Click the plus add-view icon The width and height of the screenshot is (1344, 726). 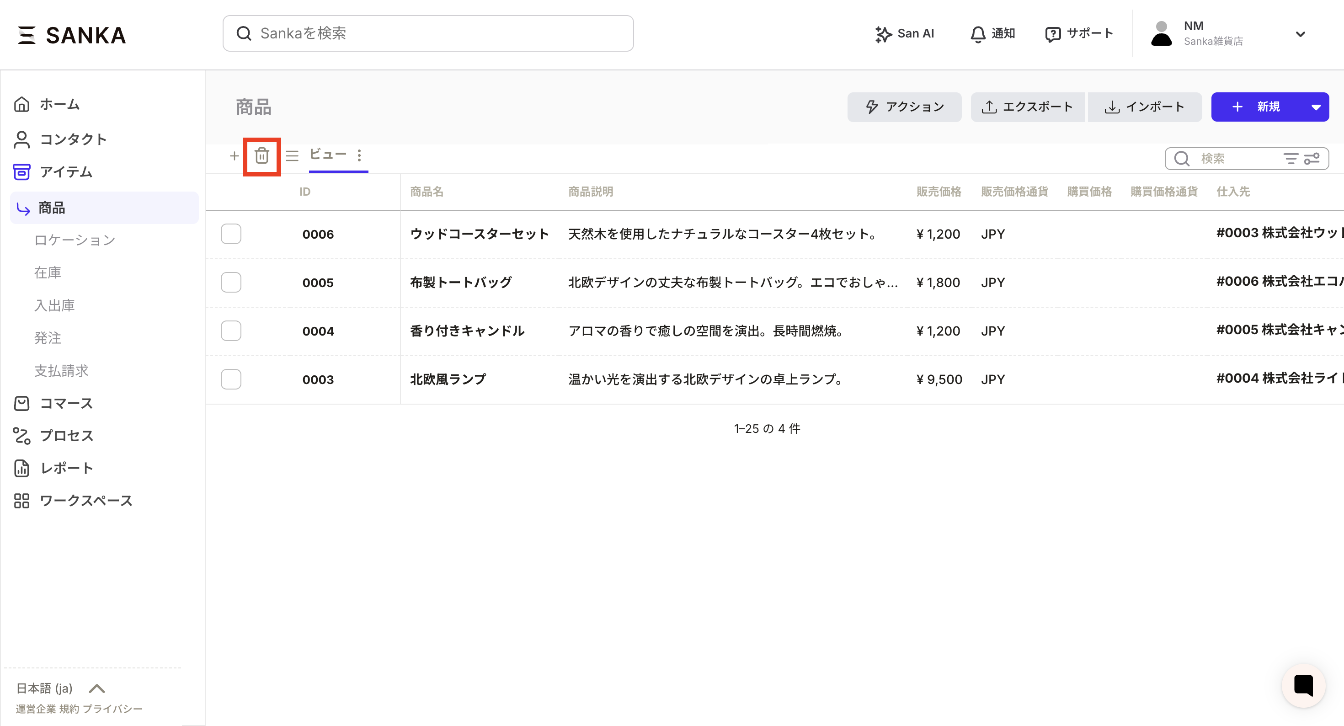tap(234, 156)
